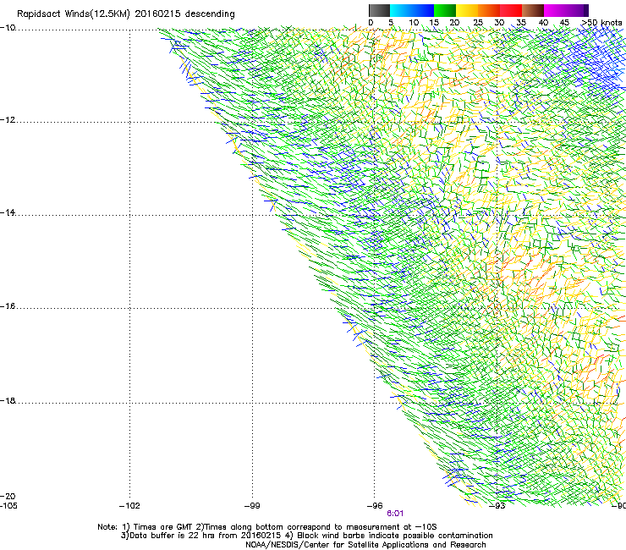Click the purple '6:01' swath time label
This screenshot has height=550, width=626.
395,514
